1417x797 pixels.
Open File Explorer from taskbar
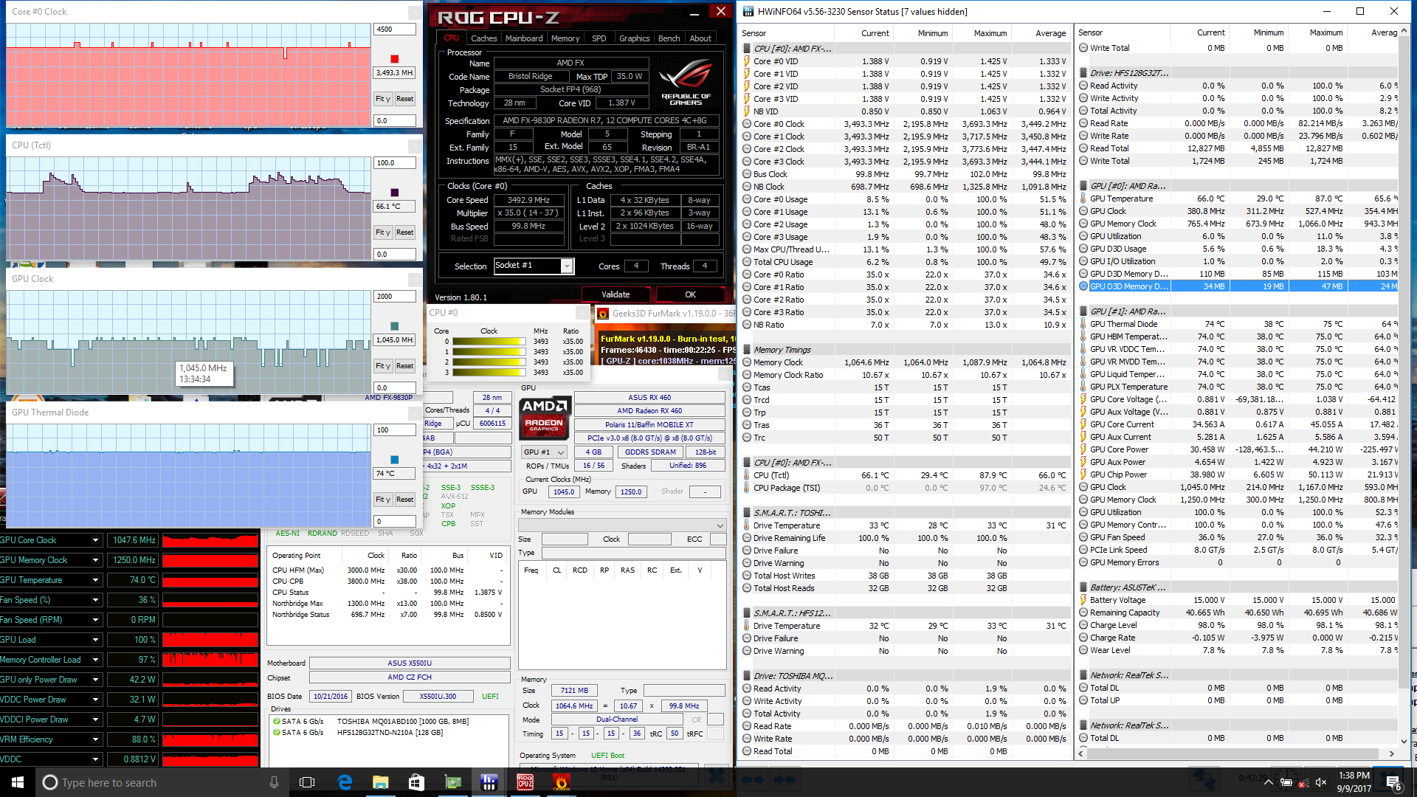tap(380, 782)
